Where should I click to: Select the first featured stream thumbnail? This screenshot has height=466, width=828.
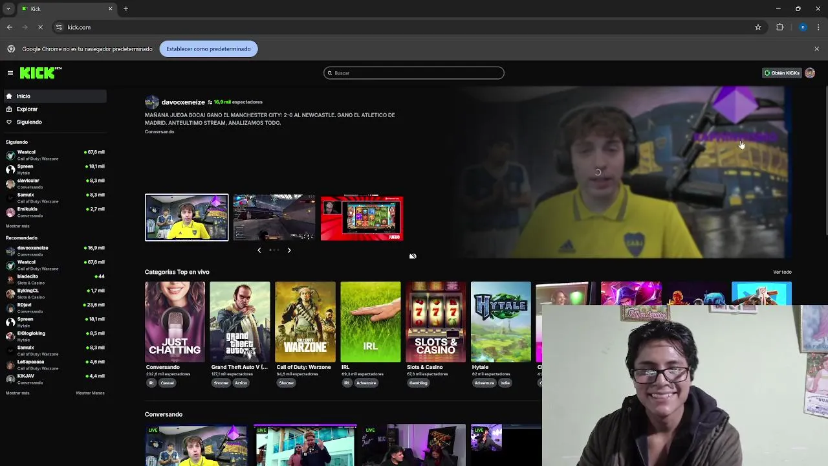[x=186, y=217]
